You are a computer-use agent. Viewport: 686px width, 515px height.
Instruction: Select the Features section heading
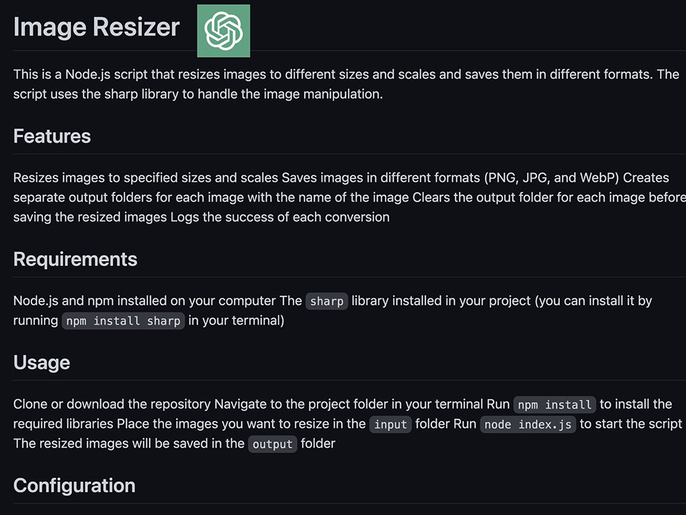point(52,136)
